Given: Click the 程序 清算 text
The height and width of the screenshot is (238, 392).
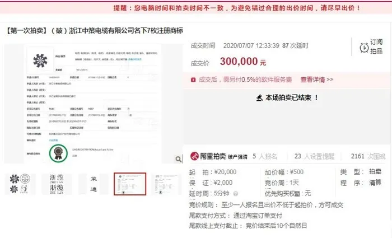Looking at the screenshot, I should pyautogui.click(x=361, y=183).
